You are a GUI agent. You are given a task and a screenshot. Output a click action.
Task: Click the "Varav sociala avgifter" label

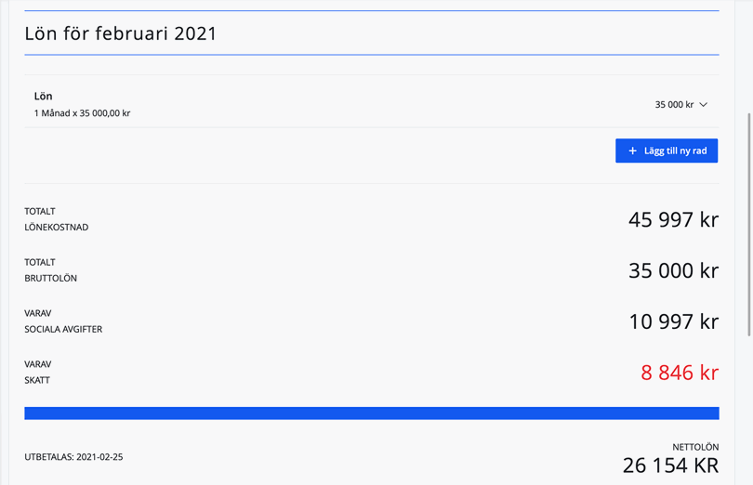click(63, 321)
